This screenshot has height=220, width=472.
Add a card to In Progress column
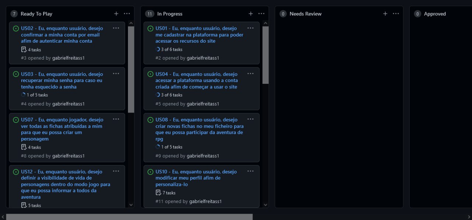251,14
